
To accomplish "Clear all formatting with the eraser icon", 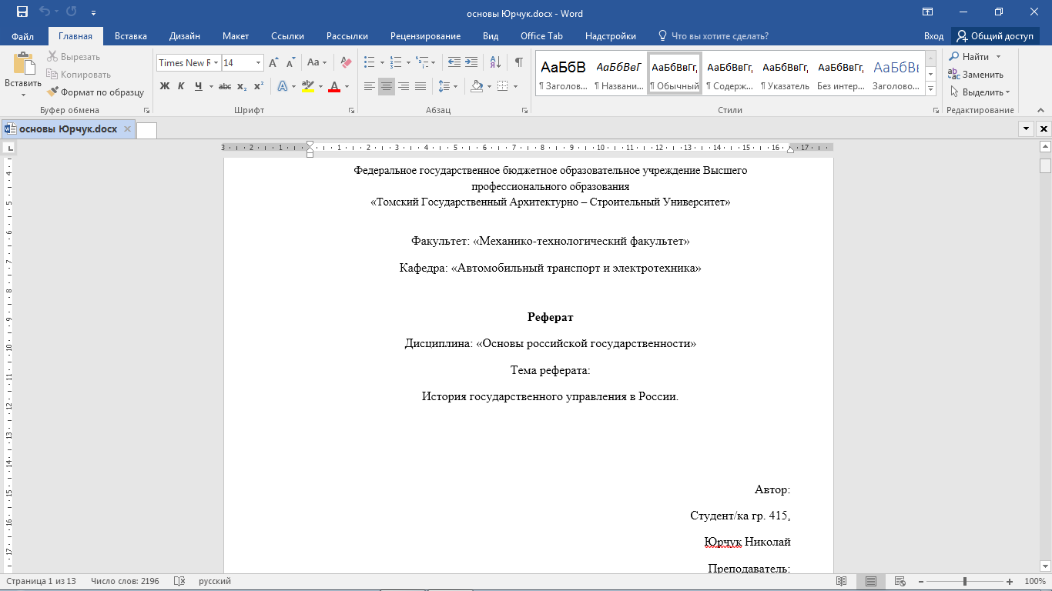I will [346, 63].
